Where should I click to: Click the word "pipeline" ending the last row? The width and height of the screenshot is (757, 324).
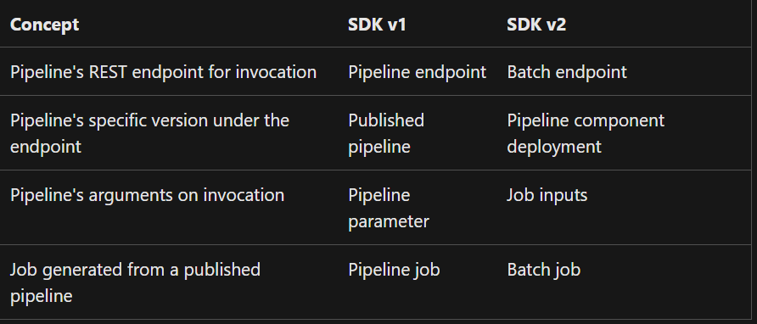point(41,295)
